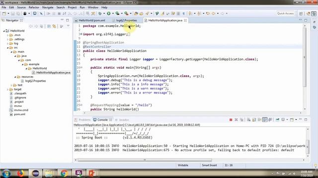Click the editor vertical scrollbar thumb
This screenshot has height=178, width=318.
[x=305, y=57]
